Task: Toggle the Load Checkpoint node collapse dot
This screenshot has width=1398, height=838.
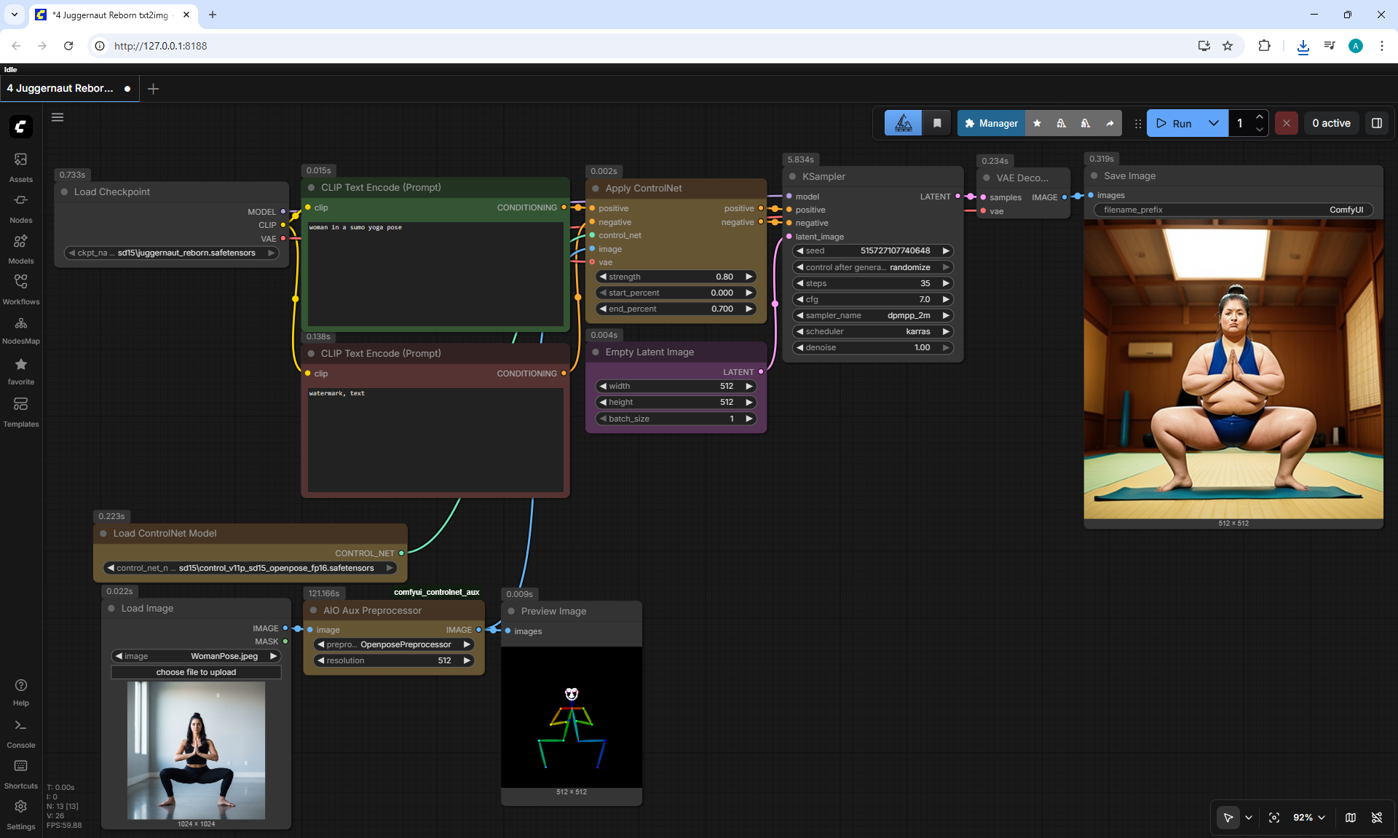Action: coord(65,192)
